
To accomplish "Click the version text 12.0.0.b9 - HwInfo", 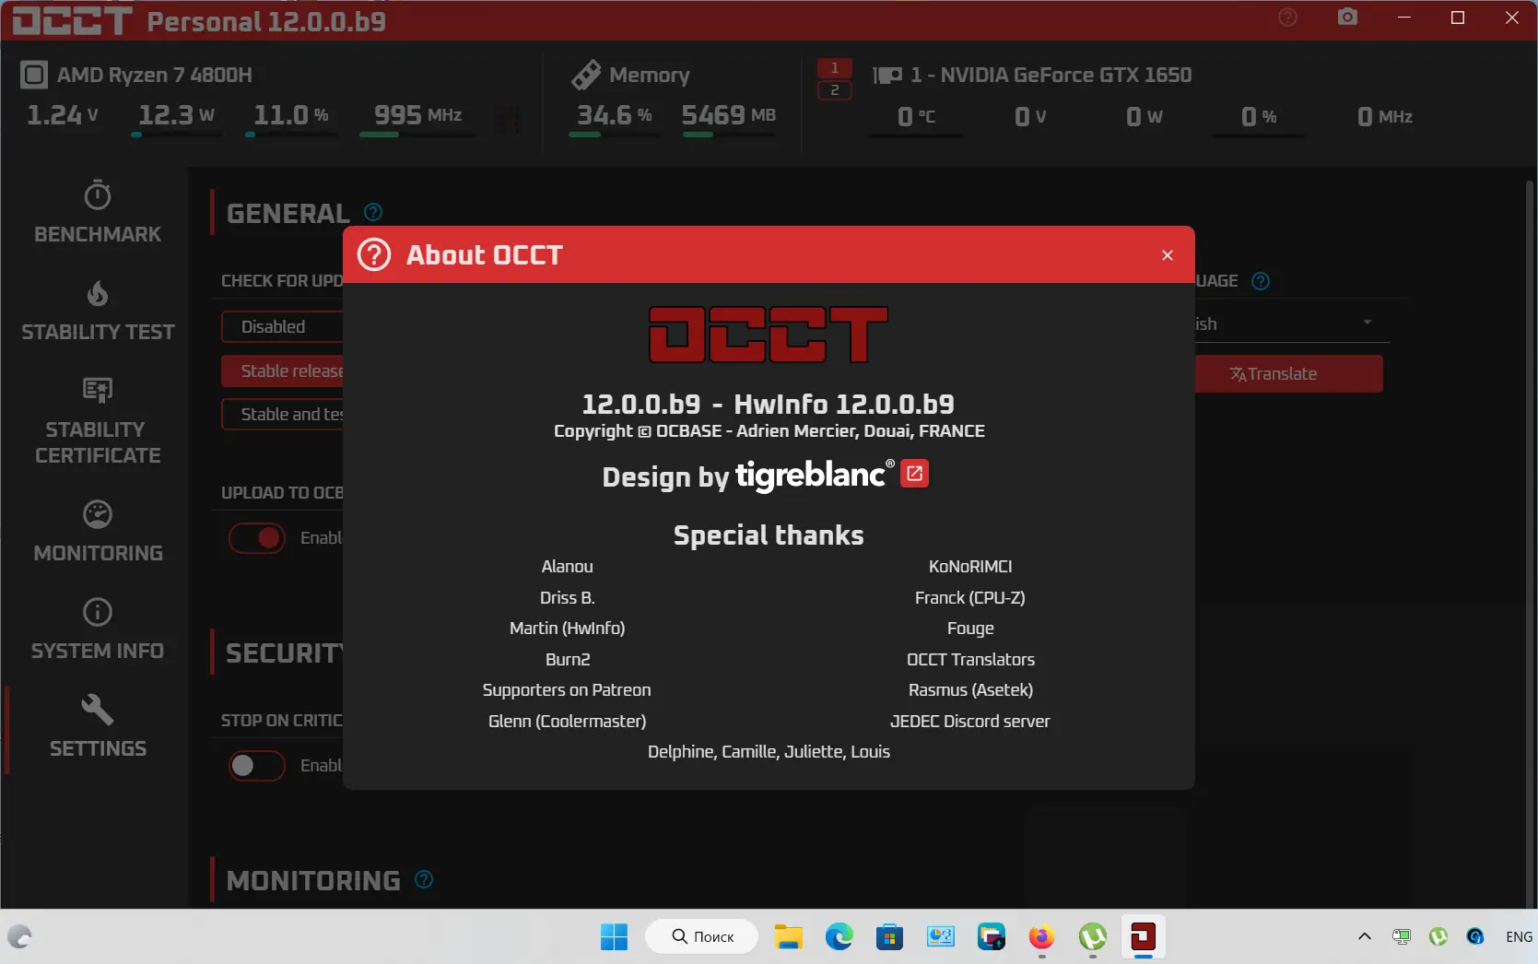I will (769, 405).
